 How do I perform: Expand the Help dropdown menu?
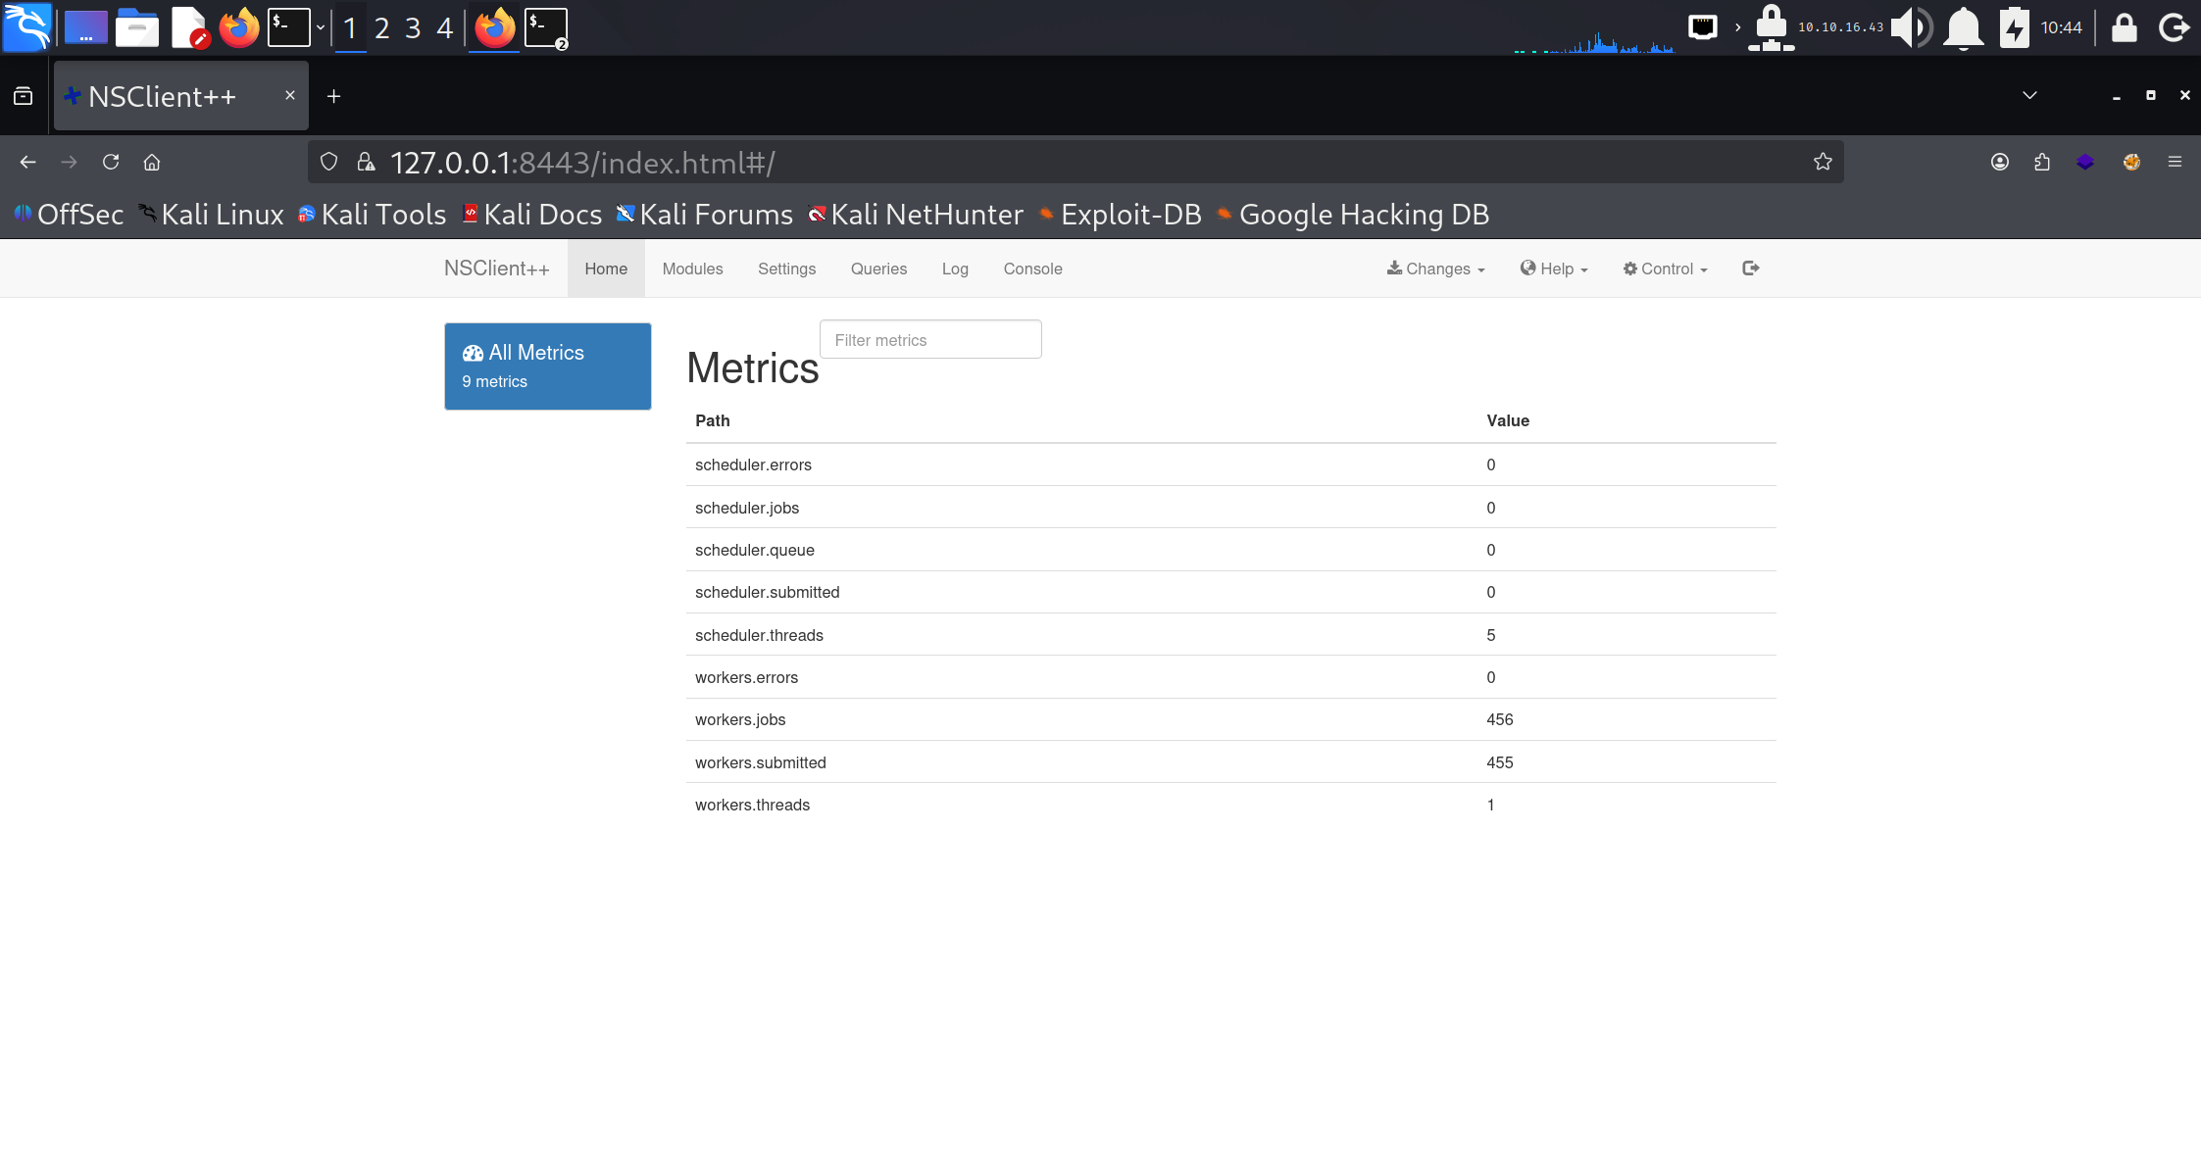[x=1554, y=269]
